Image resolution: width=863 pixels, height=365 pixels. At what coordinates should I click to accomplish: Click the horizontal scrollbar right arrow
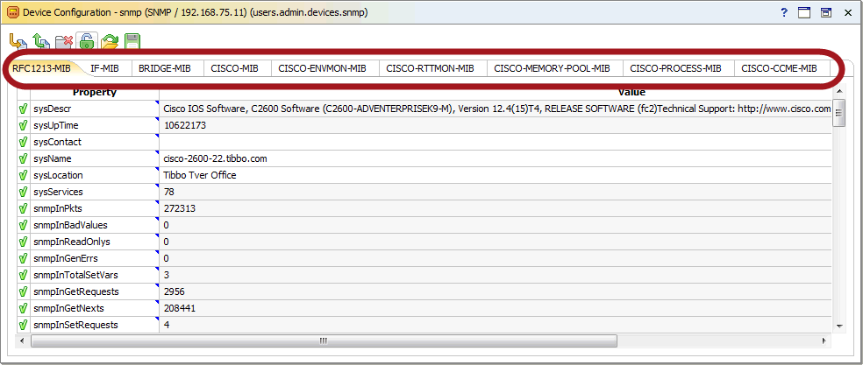click(x=824, y=340)
